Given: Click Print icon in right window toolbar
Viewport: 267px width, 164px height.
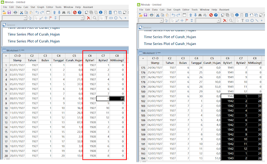Looking at the screenshot, I should [x=151, y=15].
